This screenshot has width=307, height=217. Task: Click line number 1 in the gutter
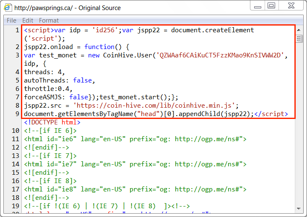(18, 30)
